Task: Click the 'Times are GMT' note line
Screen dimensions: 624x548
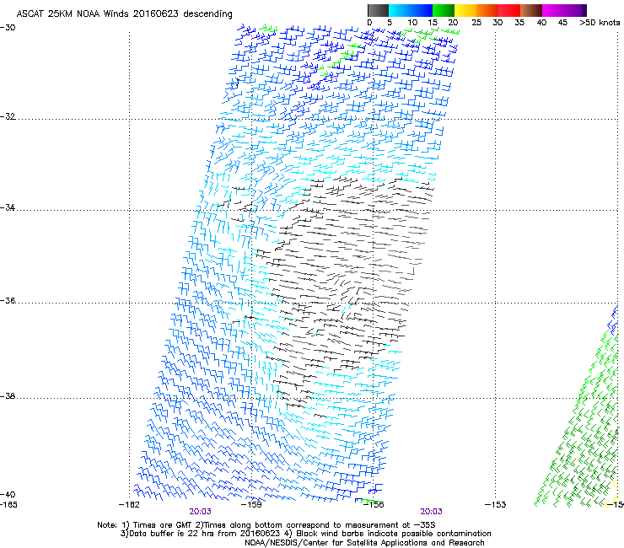Action: (x=266, y=525)
